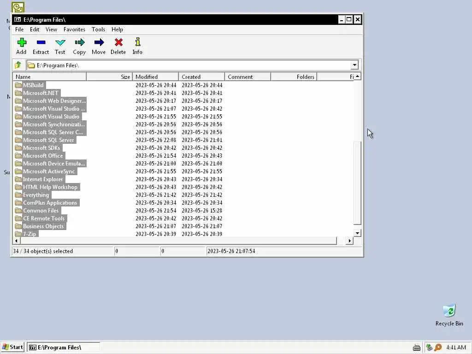The image size is (472, 354).
Task: Select the Microsoft ActiveSync row
Action: 183,171
